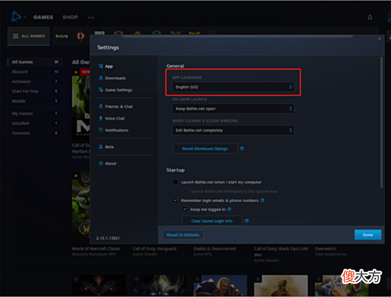Open the notifications bell icon

pos(370,17)
